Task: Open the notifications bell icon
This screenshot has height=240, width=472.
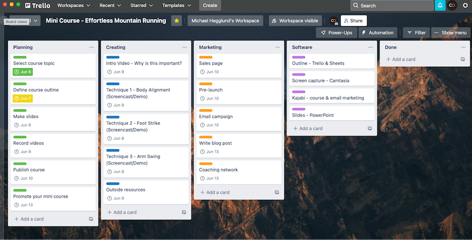Action: pos(439,5)
